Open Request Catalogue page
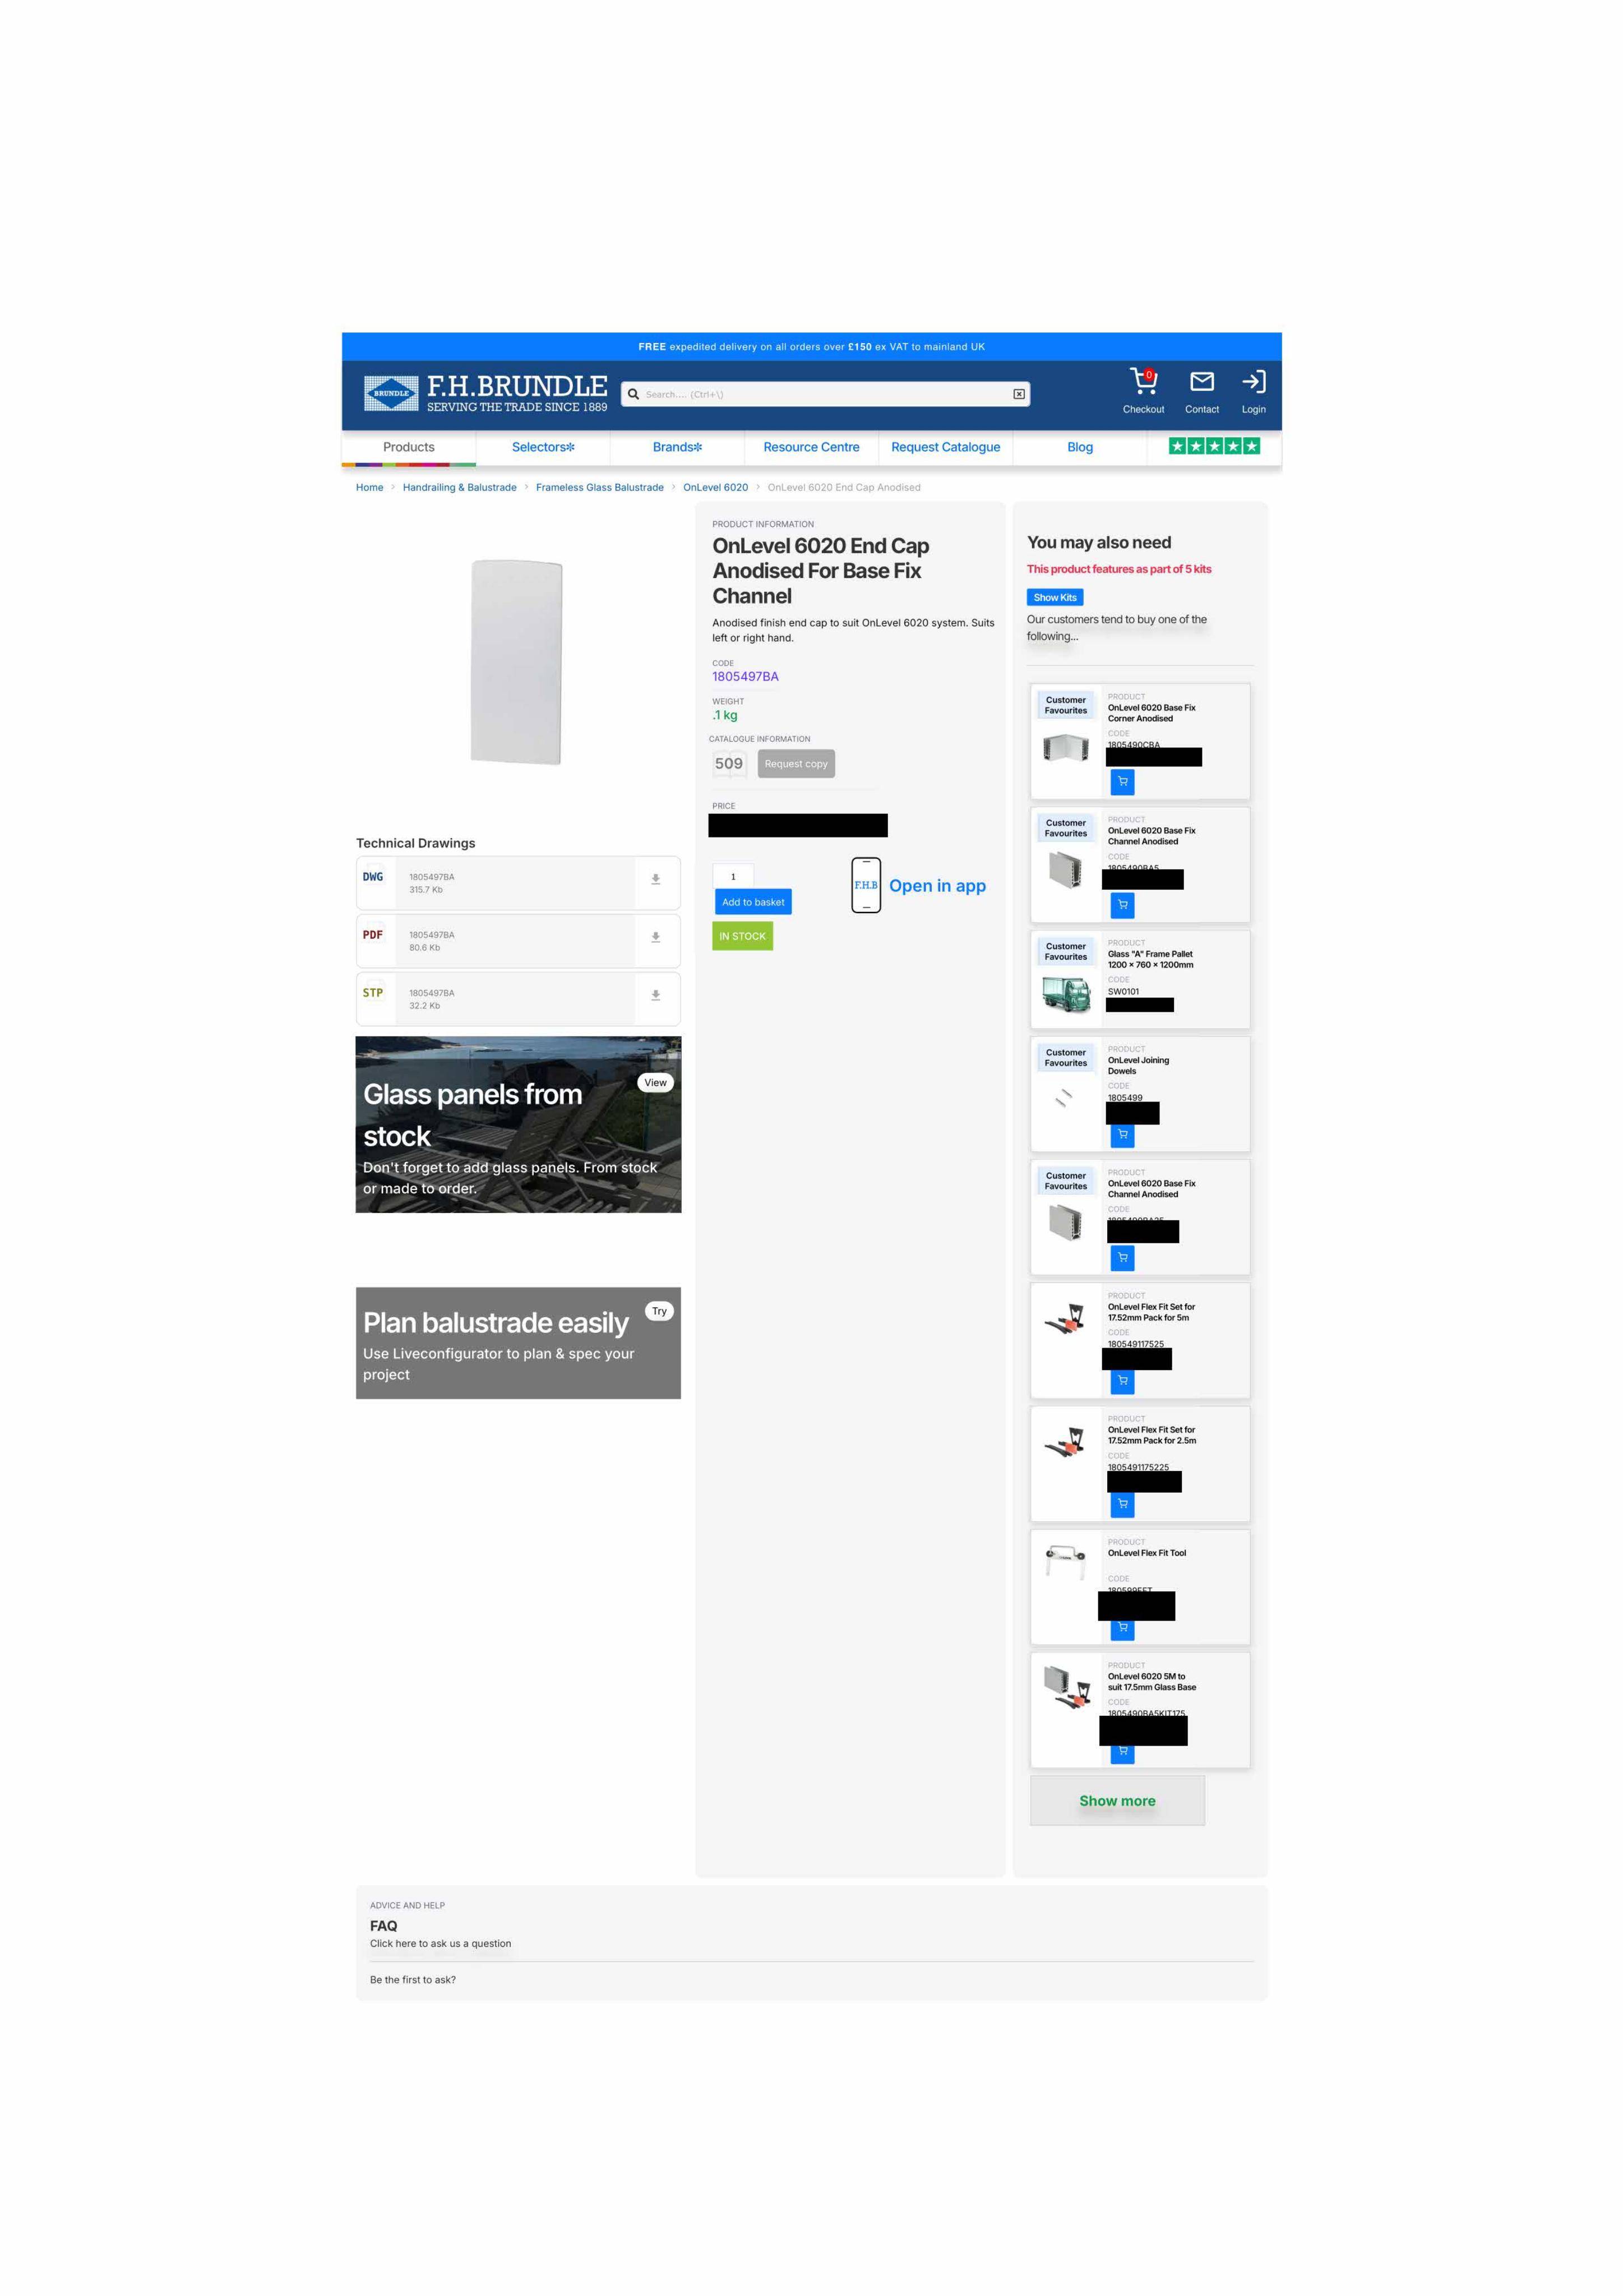Viewport: 1623px width, 2296px height. (945, 447)
